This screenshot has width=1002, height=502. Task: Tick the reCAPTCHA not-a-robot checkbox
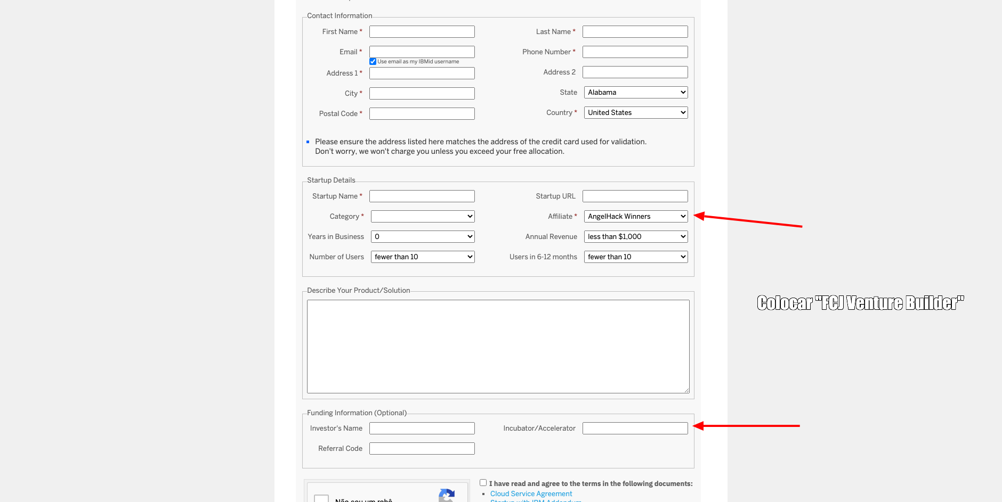[321, 499]
